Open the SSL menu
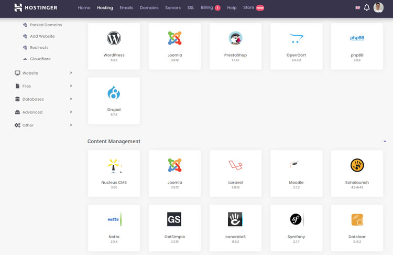This screenshot has width=393, height=255. pos(191,8)
